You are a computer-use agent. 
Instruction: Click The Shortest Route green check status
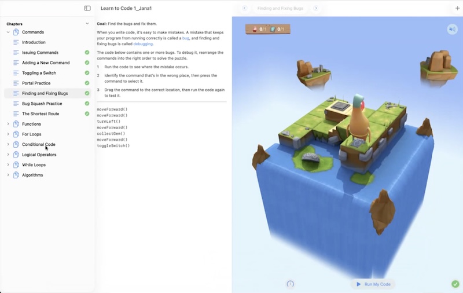tap(87, 113)
